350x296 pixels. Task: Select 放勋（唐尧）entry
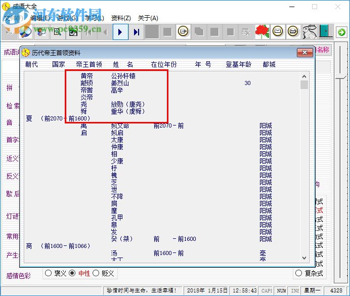coord(128,104)
